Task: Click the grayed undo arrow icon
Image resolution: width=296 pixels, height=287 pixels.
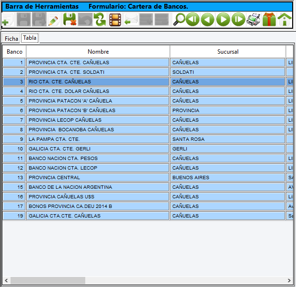Action: (x=85, y=20)
